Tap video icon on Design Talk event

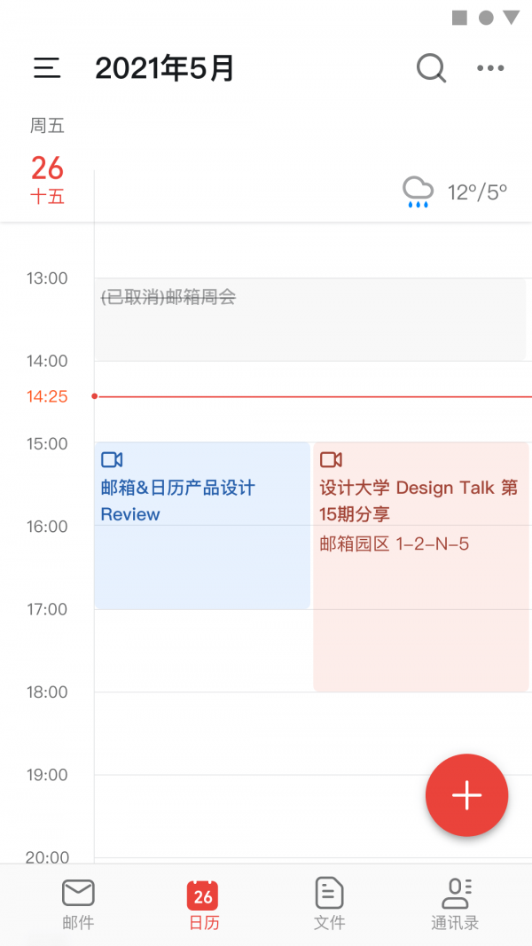331,459
